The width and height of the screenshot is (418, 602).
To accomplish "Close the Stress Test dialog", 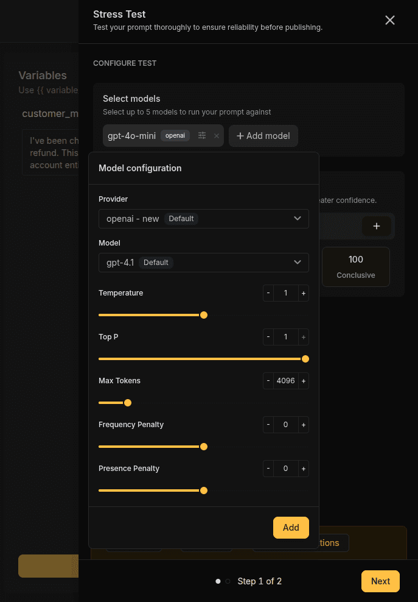I will (389, 20).
